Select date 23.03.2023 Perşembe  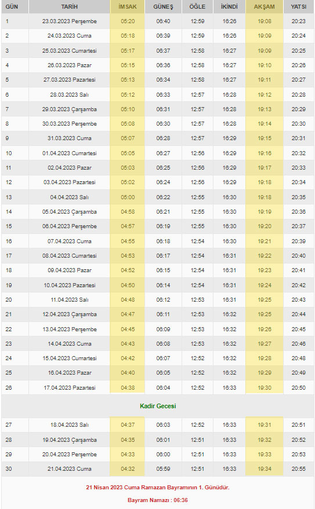69,21
